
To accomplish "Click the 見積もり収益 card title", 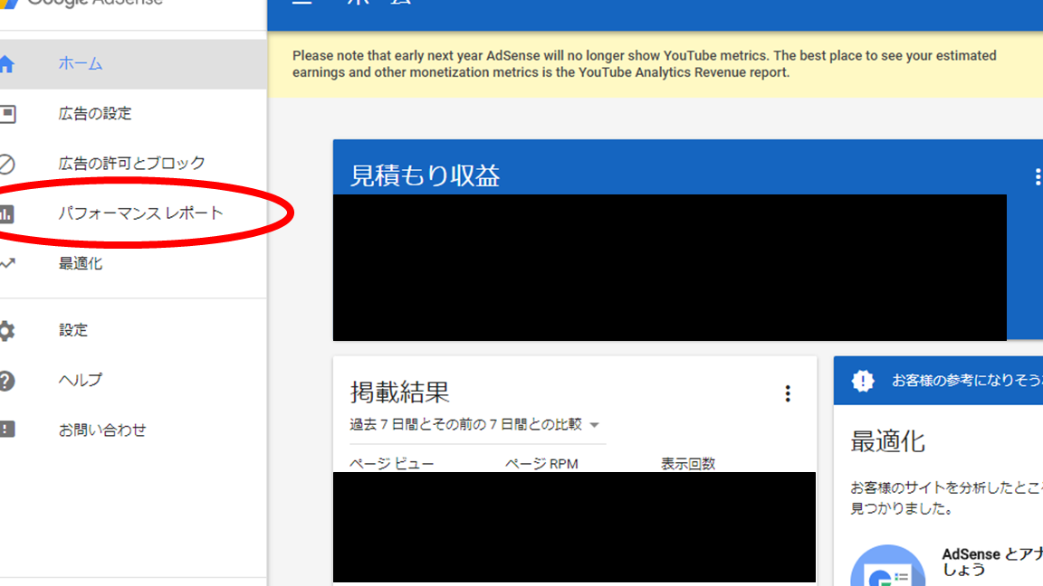I will (x=425, y=175).
